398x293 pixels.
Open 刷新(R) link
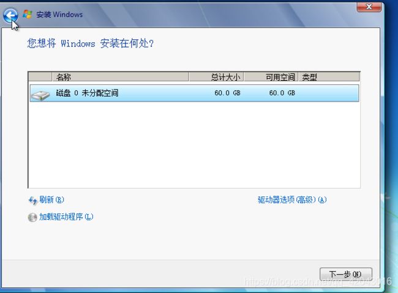[x=51, y=200]
